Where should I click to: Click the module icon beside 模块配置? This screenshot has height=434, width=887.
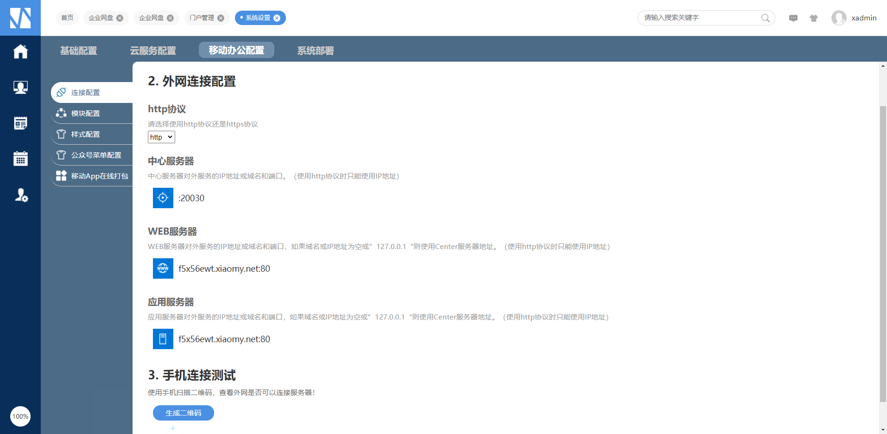click(61, 113)
